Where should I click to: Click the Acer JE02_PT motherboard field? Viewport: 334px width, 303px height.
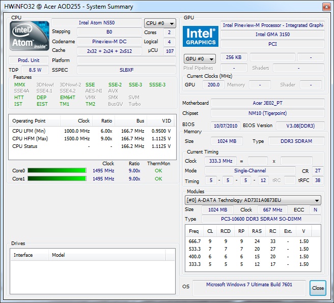(267, 103)
